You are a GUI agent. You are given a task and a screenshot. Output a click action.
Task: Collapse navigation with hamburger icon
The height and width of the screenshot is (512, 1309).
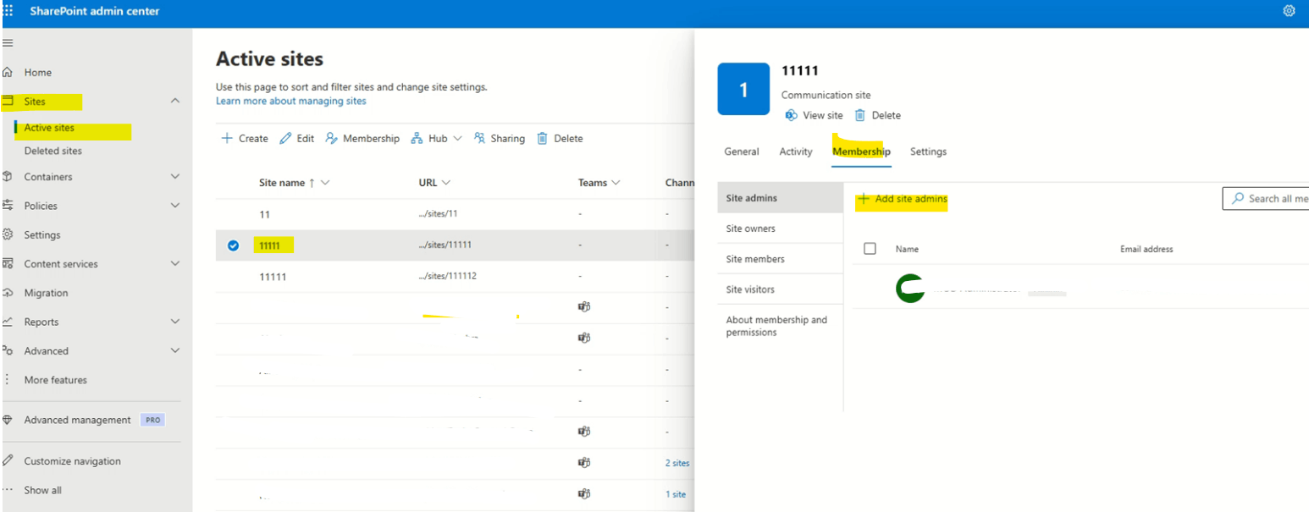point(8,42)
